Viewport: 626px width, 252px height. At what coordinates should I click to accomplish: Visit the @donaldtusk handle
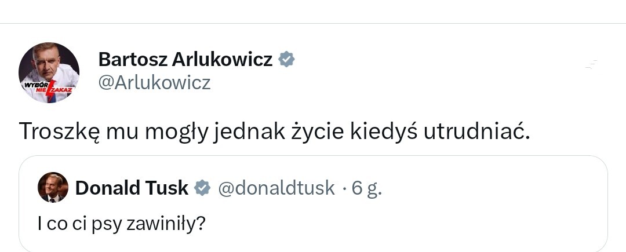[x=276, y=188]
